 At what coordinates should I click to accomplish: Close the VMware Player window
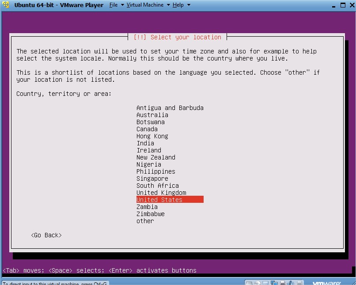(x=352, y=5)
